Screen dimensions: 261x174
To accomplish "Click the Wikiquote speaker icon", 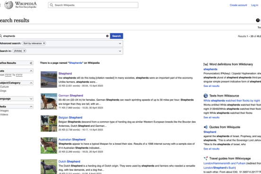I will point(206,127).
